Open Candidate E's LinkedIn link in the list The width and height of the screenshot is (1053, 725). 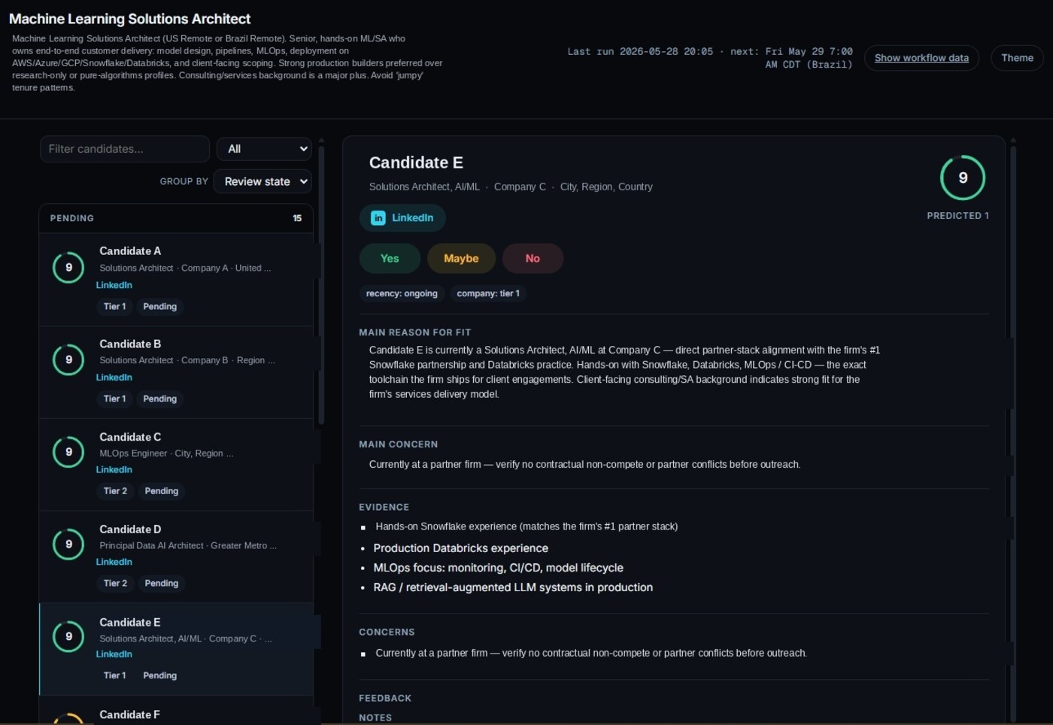click(x=114, y=654)
